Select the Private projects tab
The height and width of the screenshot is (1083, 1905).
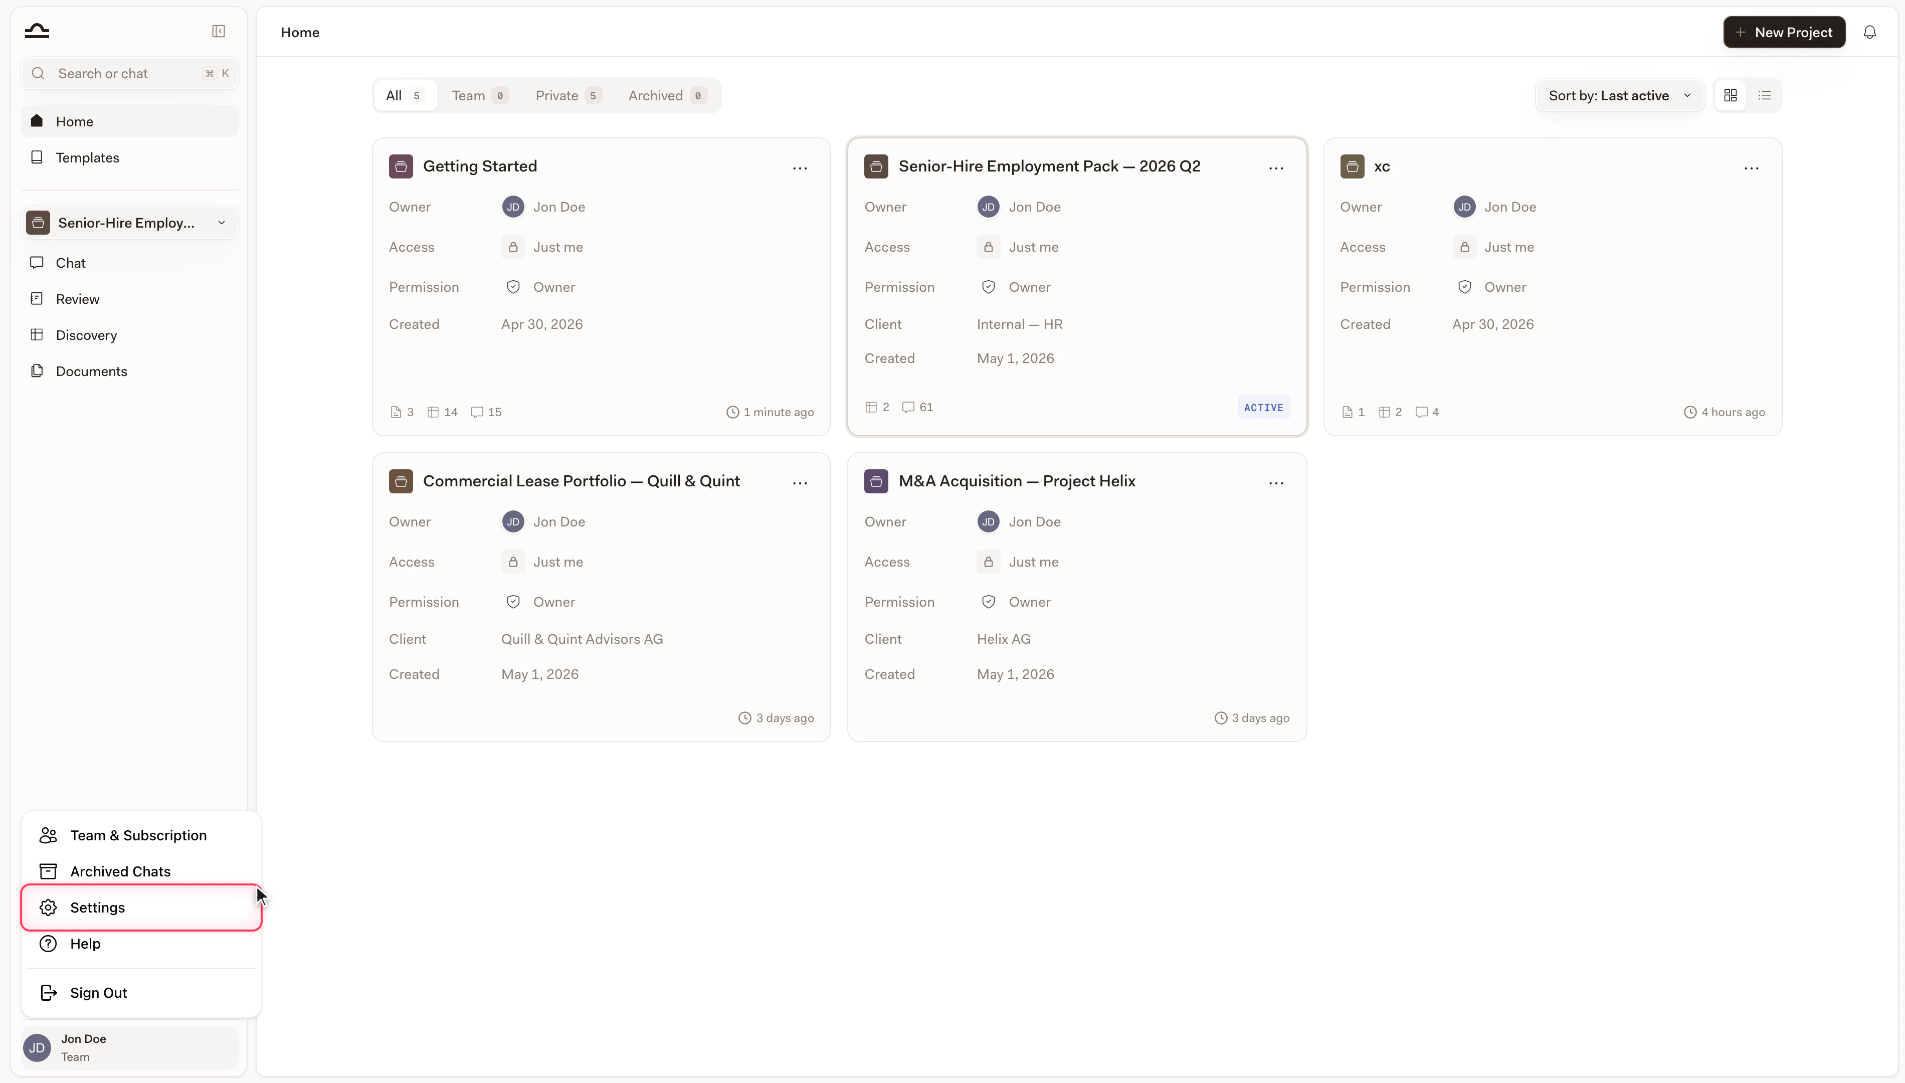568,95
